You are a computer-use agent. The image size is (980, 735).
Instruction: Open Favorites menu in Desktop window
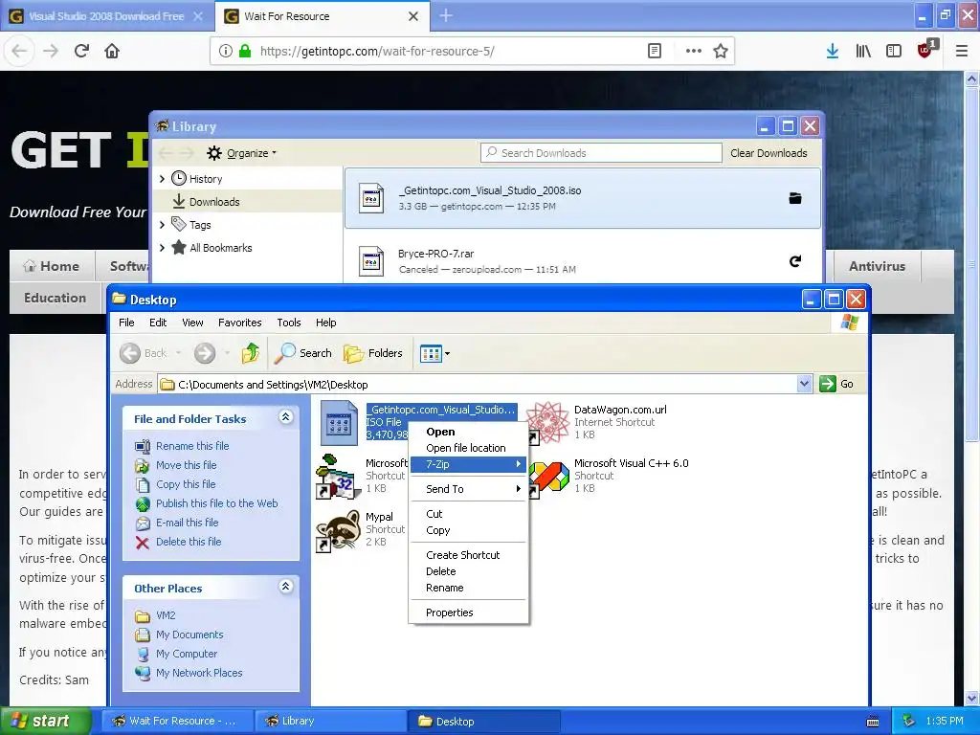(239, 323)
